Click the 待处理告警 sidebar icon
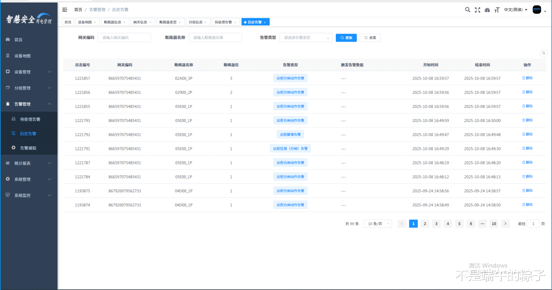 coord(13,119)
